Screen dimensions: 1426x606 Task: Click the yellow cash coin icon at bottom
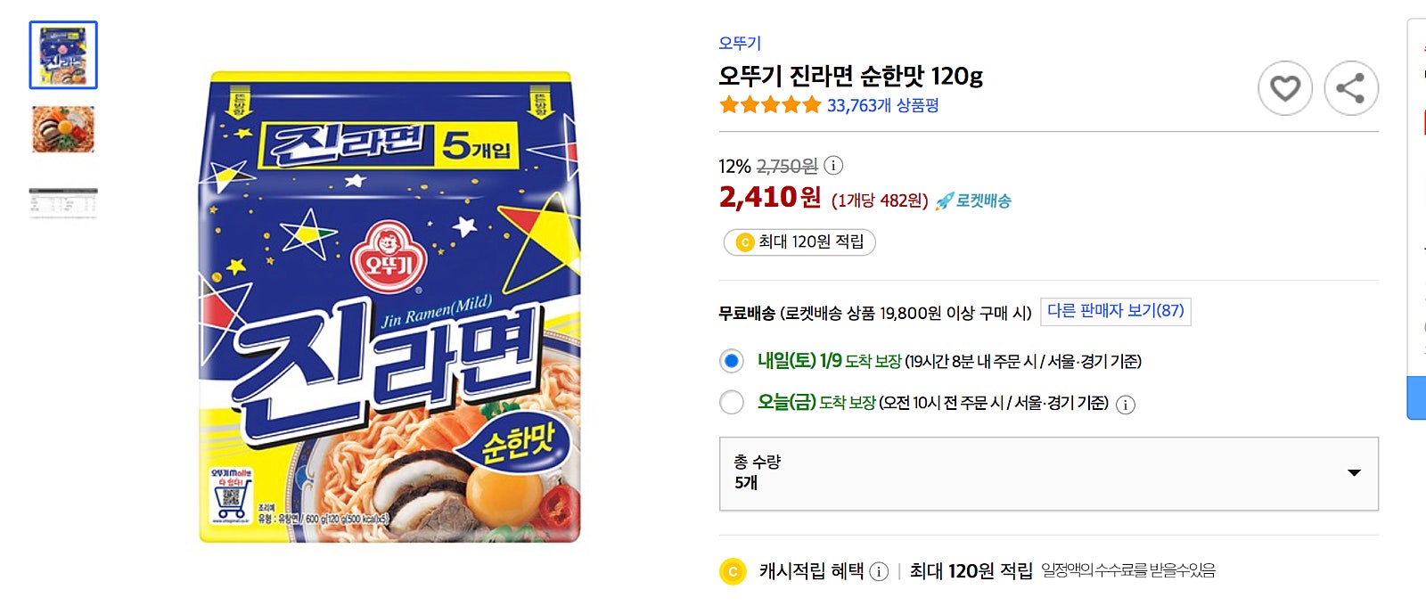pyautogui.click(x=733, y=571)
